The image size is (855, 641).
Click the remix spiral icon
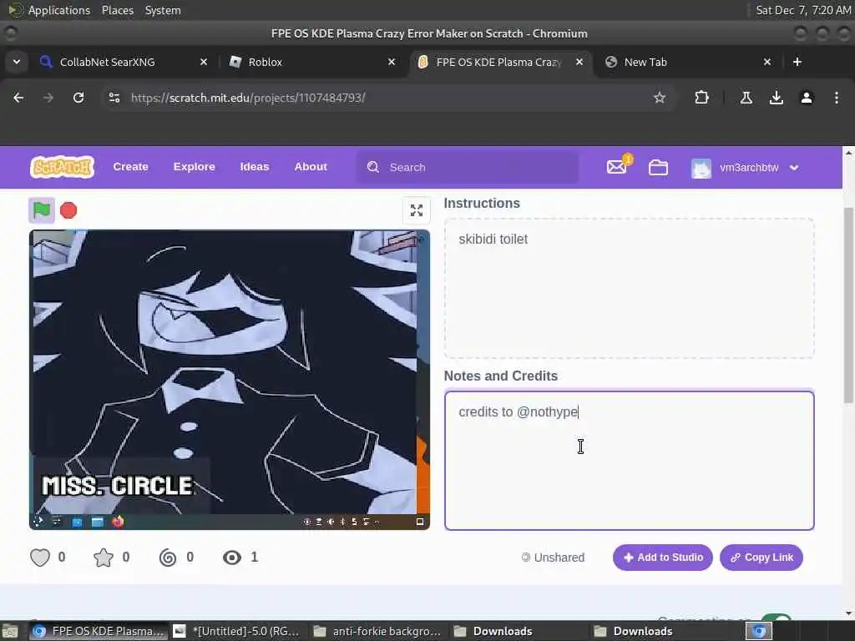(x=167, y=558)
